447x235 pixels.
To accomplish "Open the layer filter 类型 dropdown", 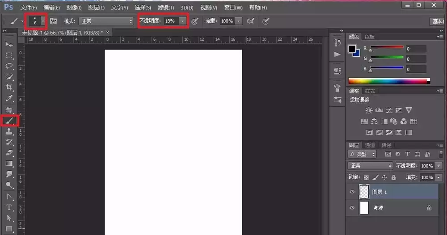I will pos(363,154).
